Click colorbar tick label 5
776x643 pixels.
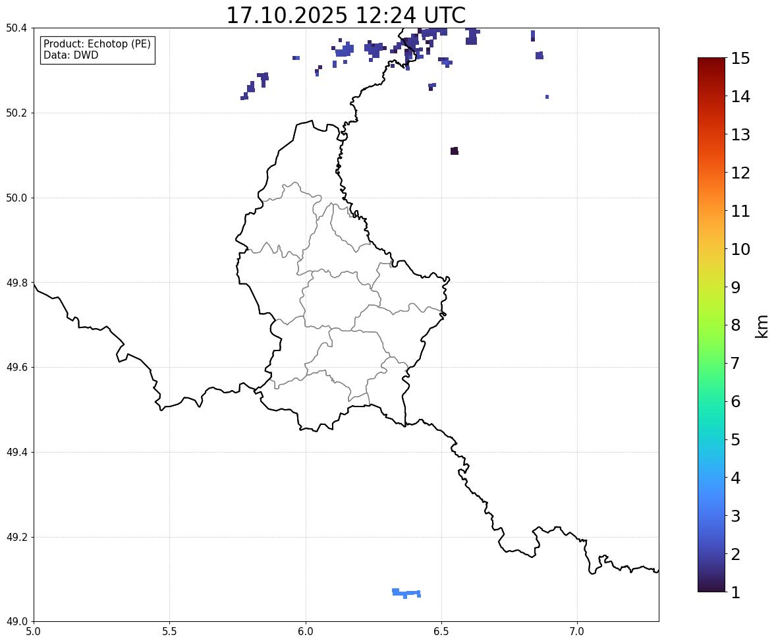pos(736,439)
